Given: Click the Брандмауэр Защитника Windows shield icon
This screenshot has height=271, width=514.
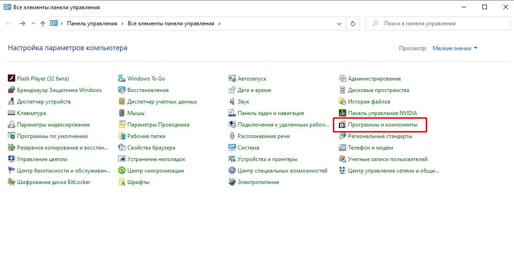Looking at the screenshot, I should tap(12, 90).
